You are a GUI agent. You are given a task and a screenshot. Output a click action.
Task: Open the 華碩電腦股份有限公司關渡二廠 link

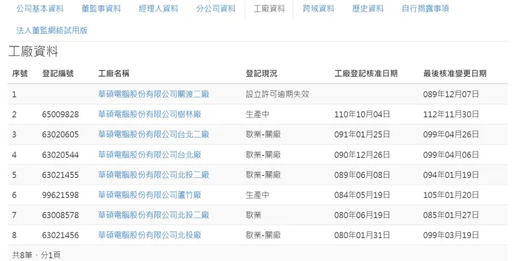(x=153, y=94)
